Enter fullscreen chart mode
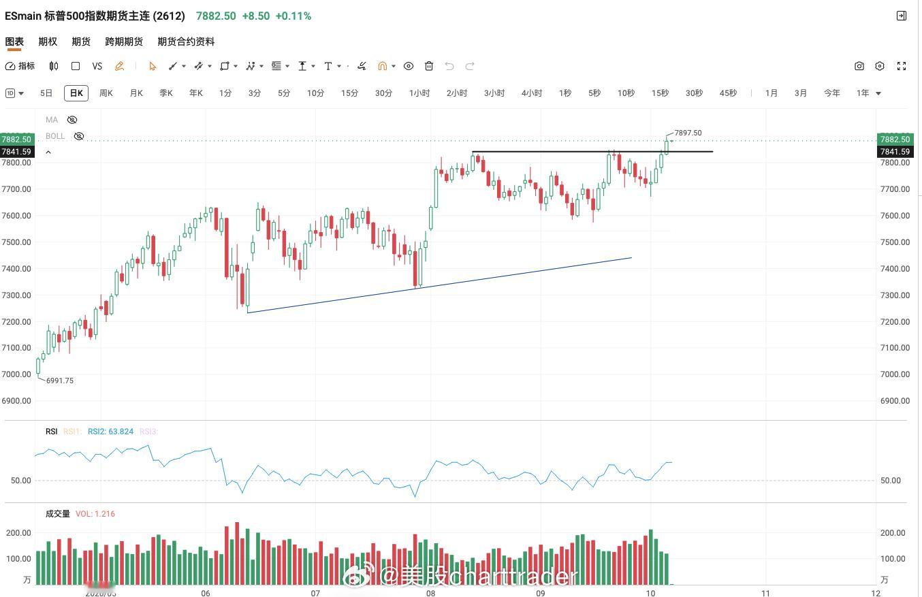The image size is (922, 597). pos(902,66)
